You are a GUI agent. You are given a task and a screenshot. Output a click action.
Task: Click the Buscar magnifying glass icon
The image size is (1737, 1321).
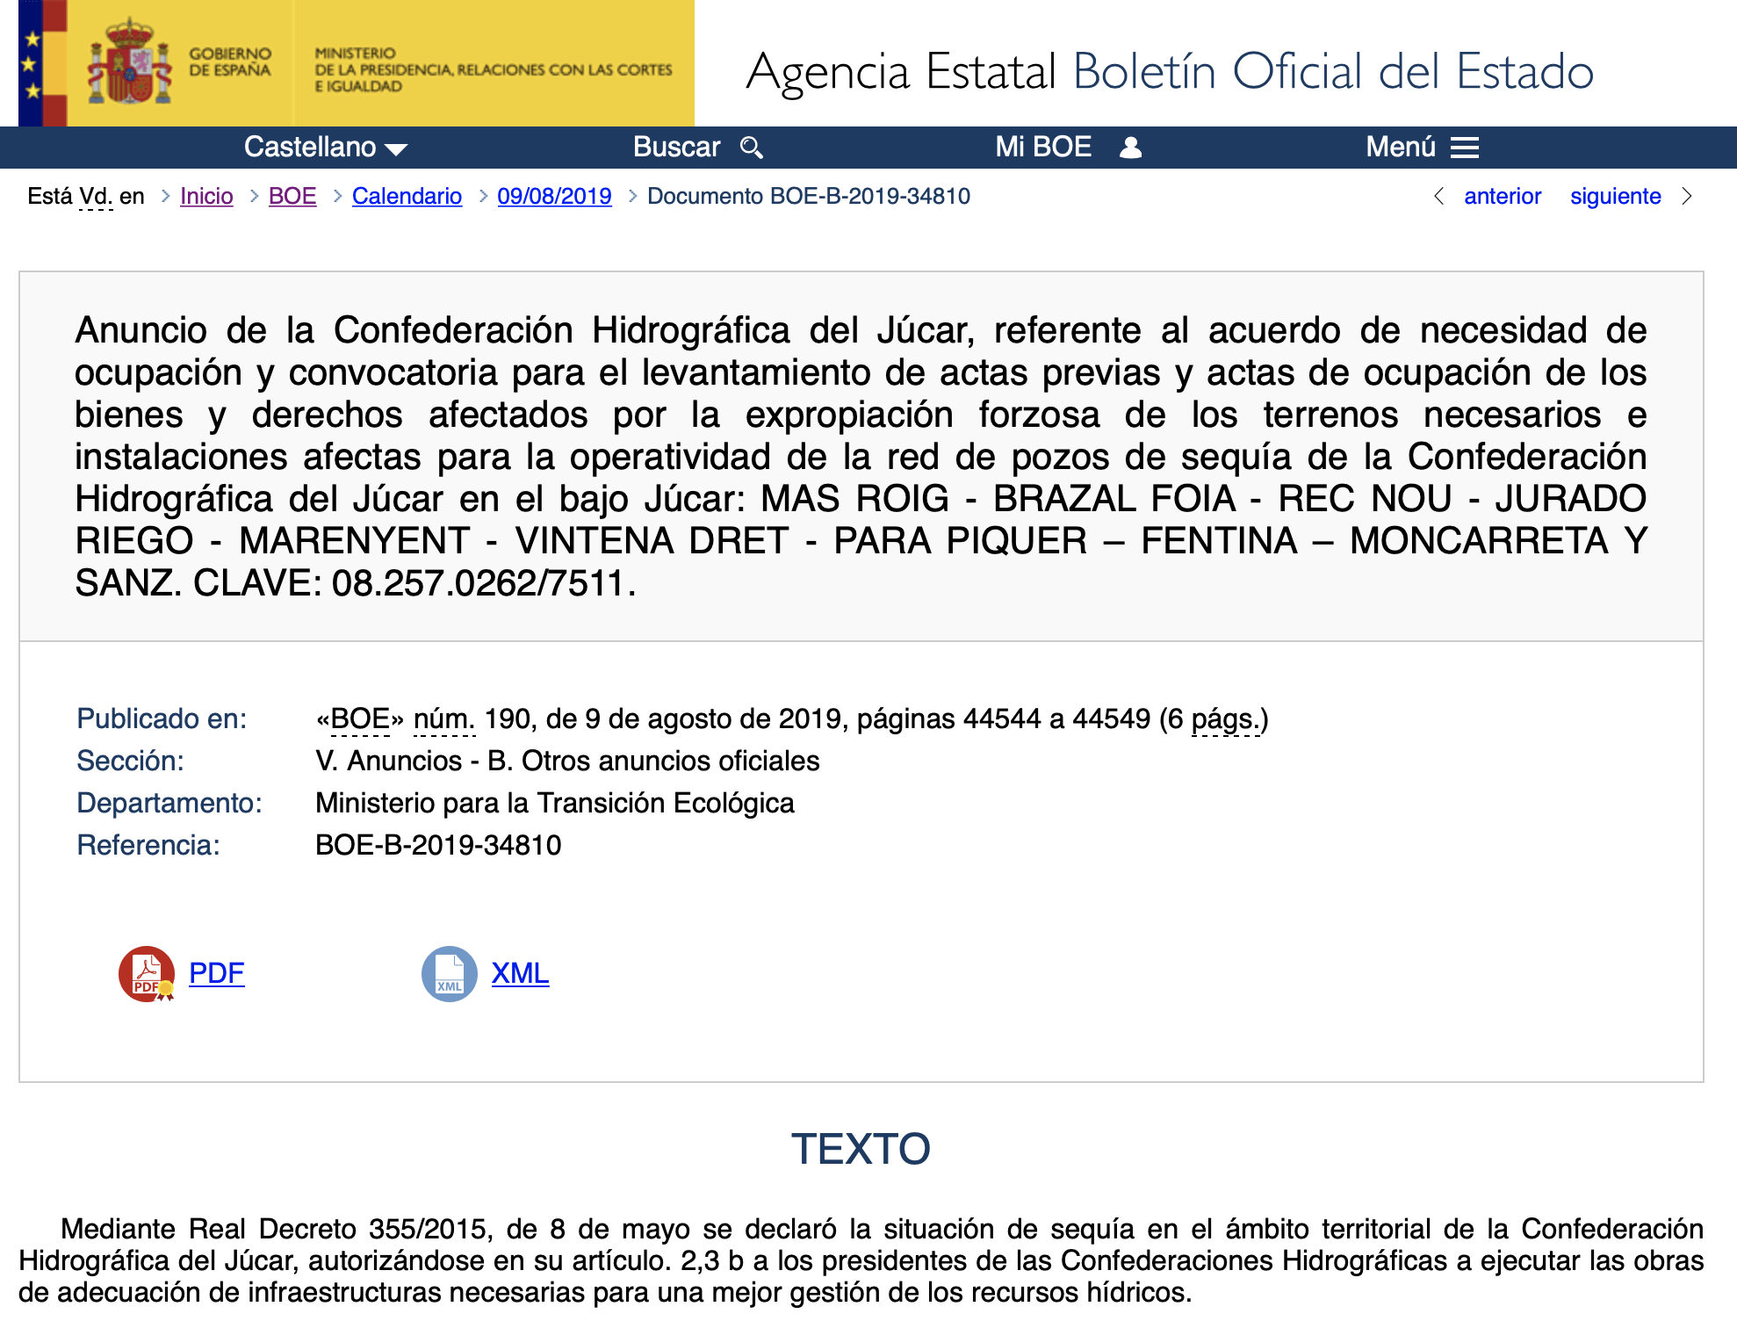click(x=752, y=148)
